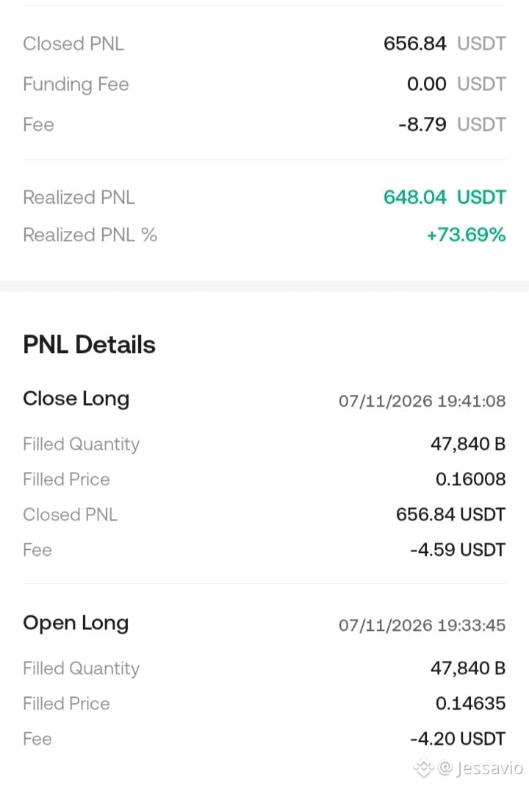Tap the +73.69% Realized PNL percentage
The image size is (529, 786).
point(466,235)
